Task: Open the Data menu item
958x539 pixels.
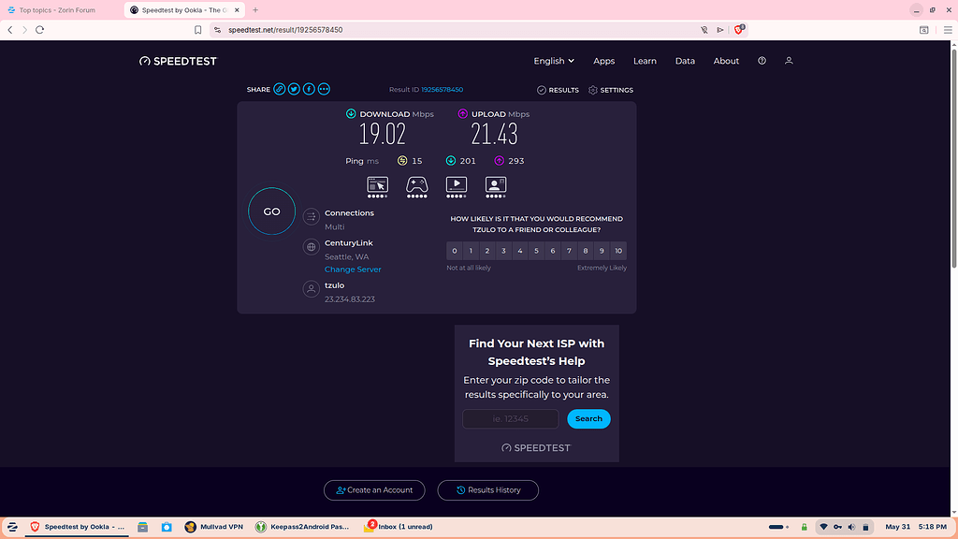Action: (685, 61)
